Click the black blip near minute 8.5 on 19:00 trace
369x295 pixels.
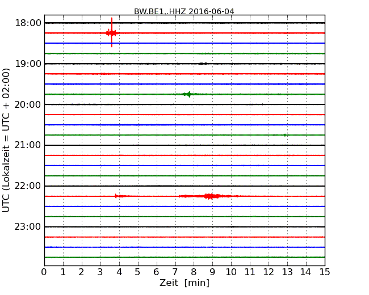tap(203, 64)
